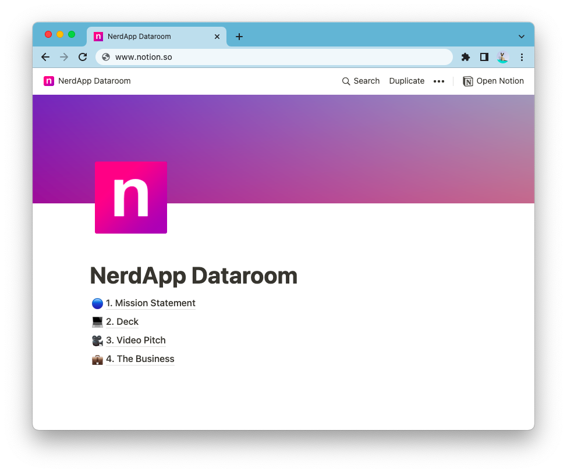Click inside the address bar showing www.notion.so
Image resolution: width=567 pixels, height=473 pixels.
[233, 57]
